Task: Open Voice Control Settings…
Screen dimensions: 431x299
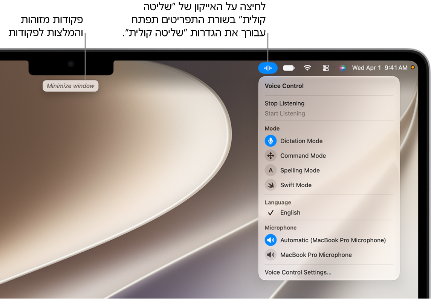Action: pyautogui.click(x=298, y=272)
